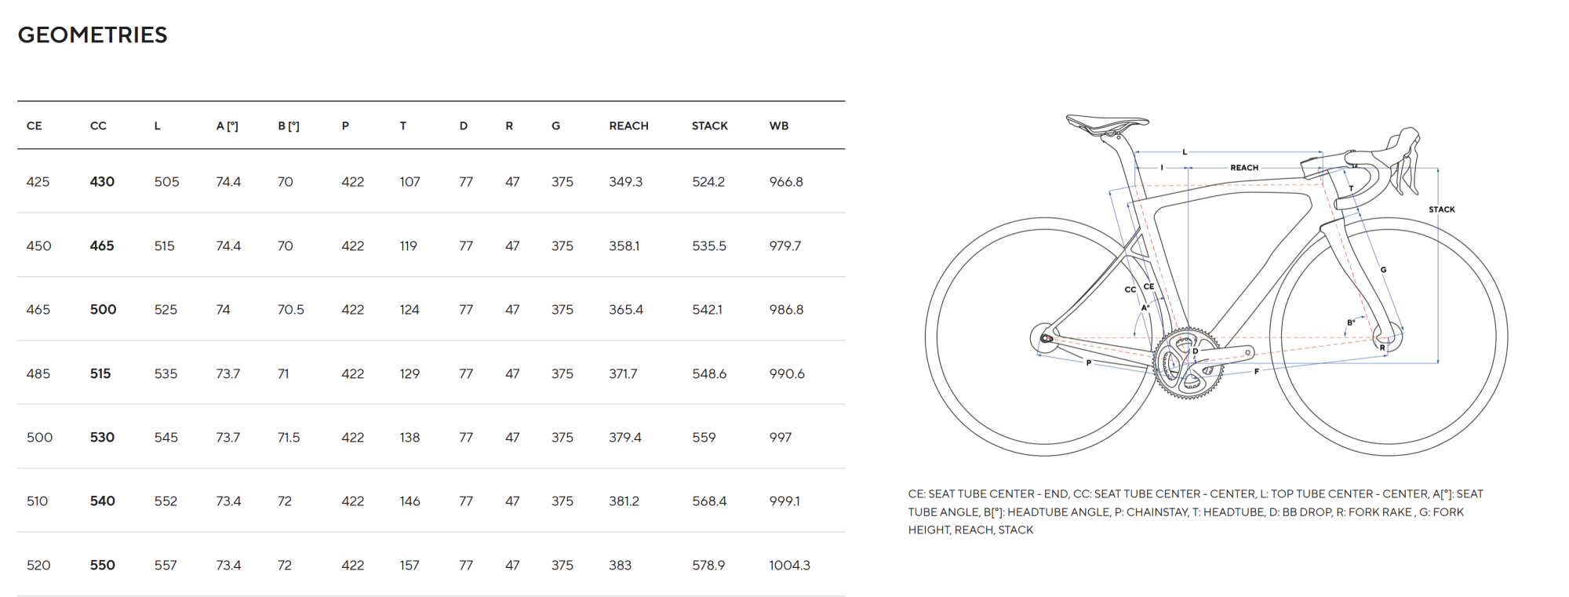The image size is (1569, 597).
Task: Click the WB column header
Action: (778, 126)
